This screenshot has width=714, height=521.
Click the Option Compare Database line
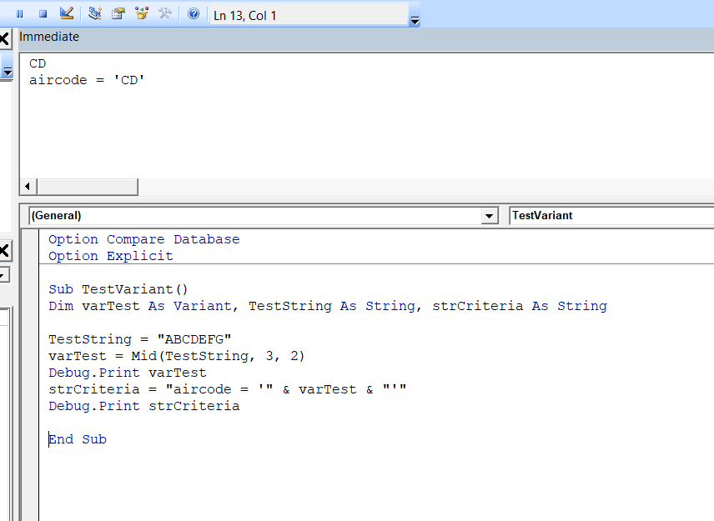pyautogui.click(x=144, y=239)
